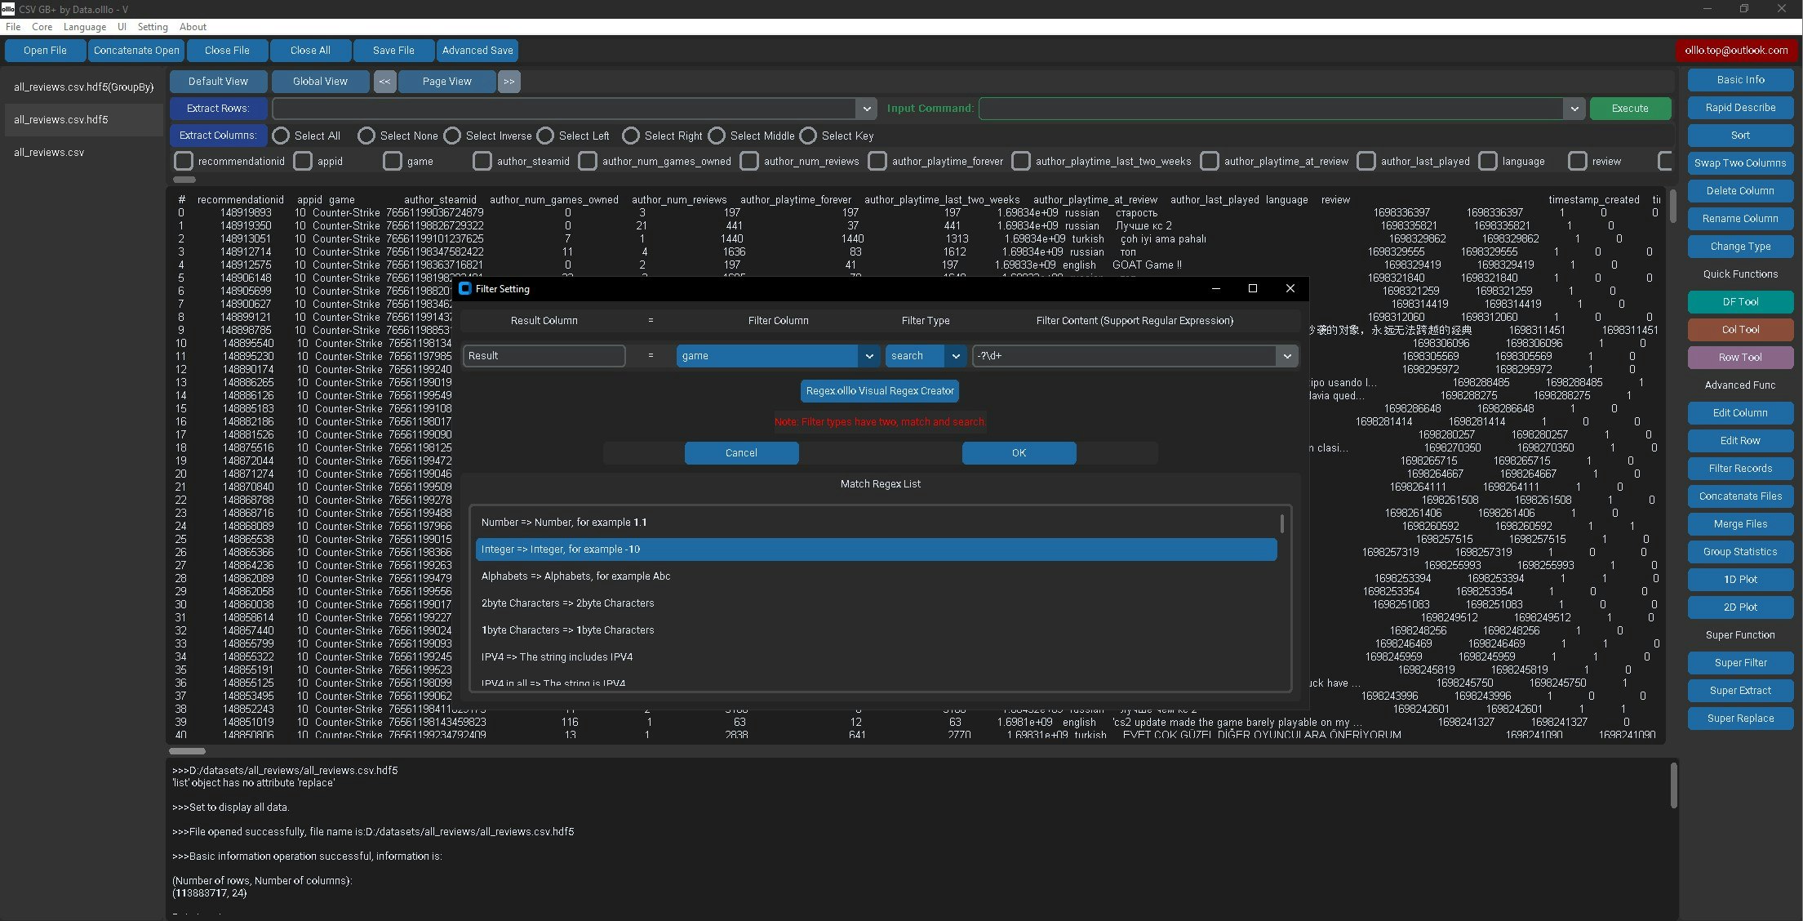The width and height of the screenshot is (1803, 921).
Task: Check the appid column checkbox
Action: [x=303, y=161]
